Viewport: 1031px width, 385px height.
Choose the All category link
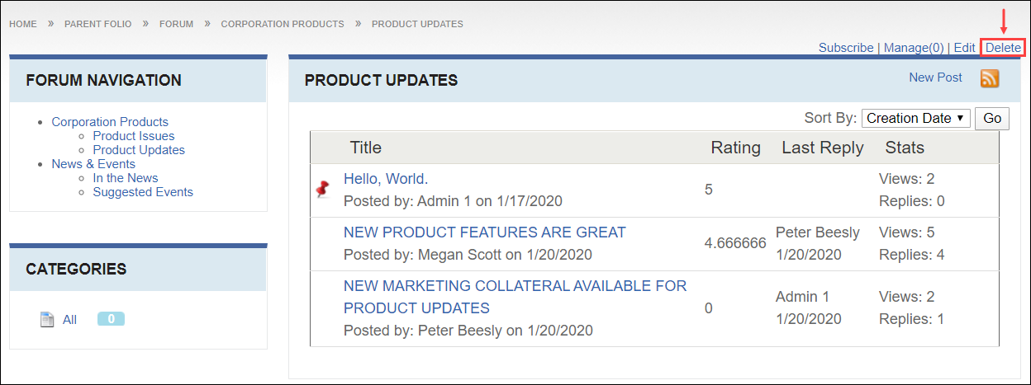(x=69, y=320)
